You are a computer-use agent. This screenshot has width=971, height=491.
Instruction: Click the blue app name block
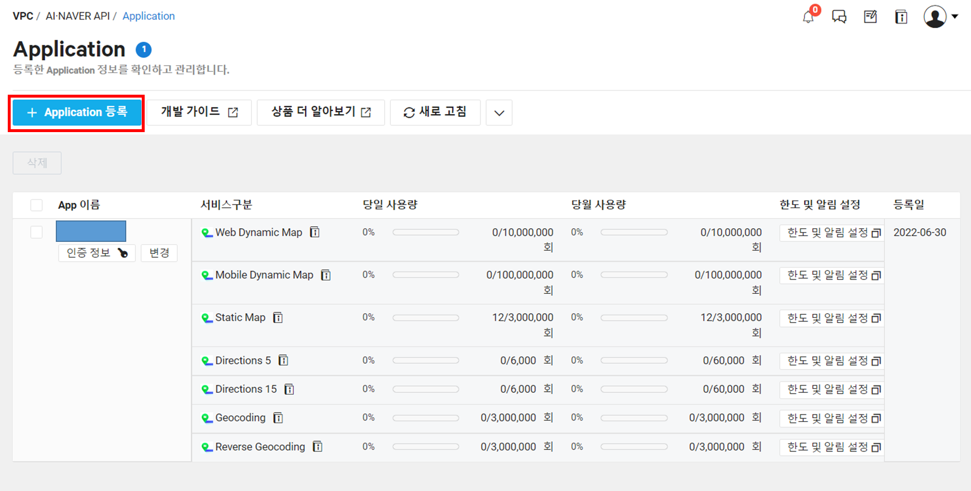pos(91,231)
